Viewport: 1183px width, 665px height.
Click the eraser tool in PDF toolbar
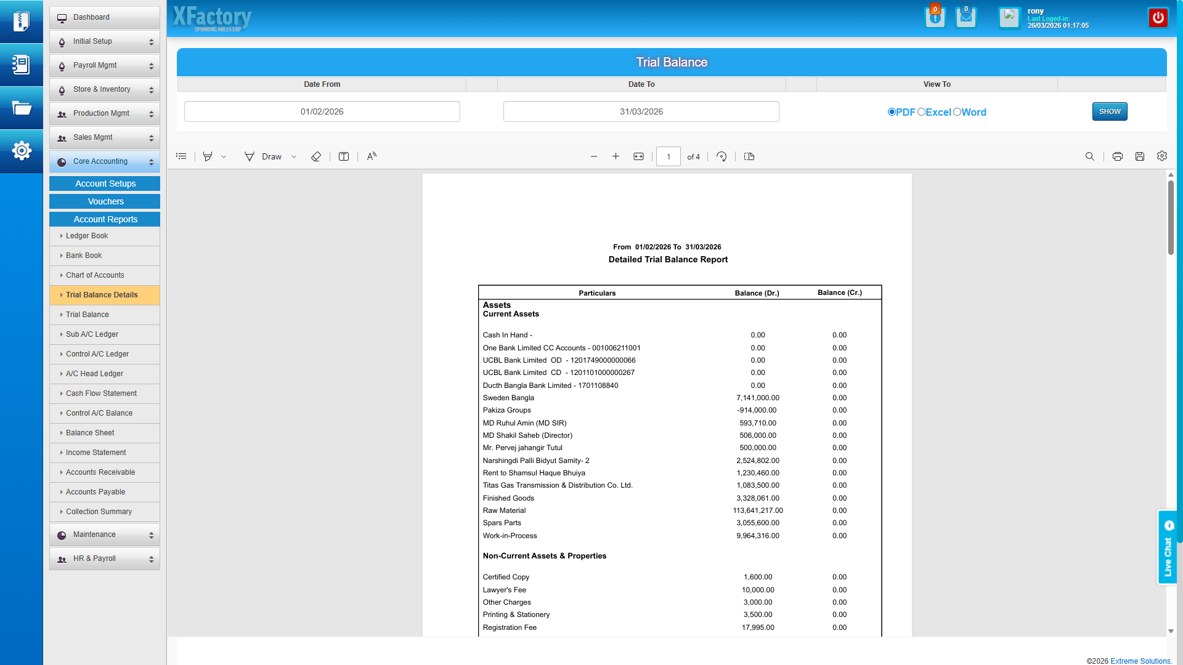(316, 156)
